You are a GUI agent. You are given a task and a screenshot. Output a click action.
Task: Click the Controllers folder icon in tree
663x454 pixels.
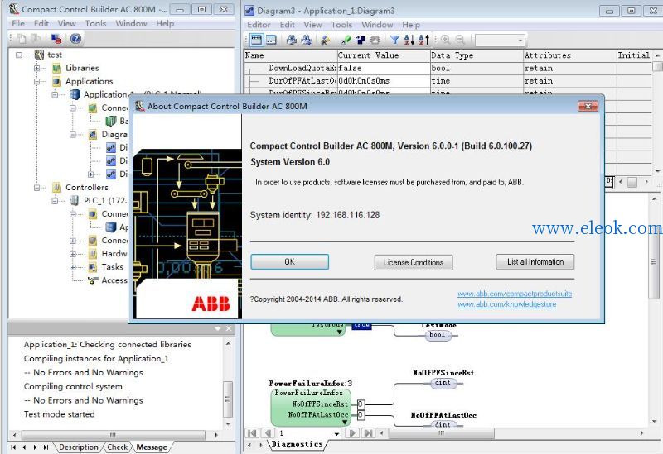point(56,188)
